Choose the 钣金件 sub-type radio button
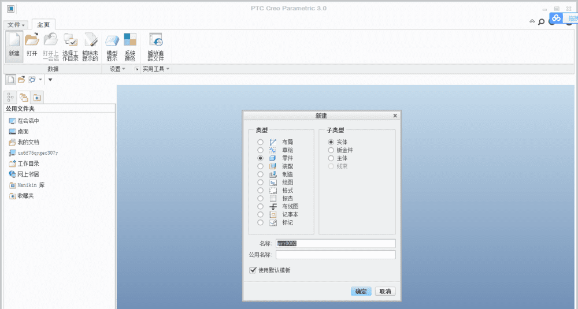The image size is (578, 309). [331, 150]
